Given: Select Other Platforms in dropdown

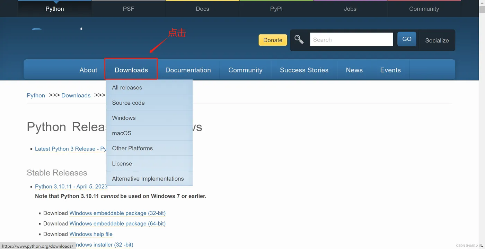Looking at the screenshot, I should (x=149, y=148).
